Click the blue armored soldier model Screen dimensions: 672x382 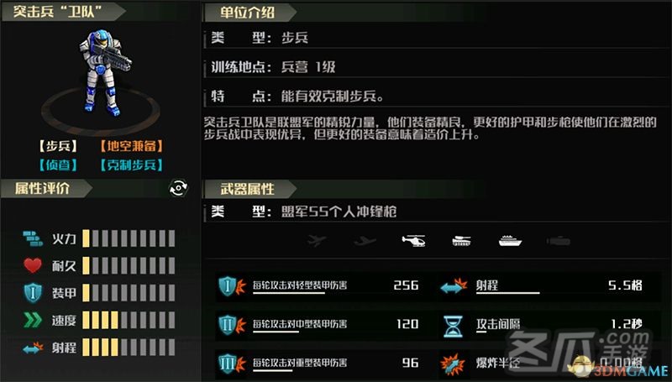[104, 73]
